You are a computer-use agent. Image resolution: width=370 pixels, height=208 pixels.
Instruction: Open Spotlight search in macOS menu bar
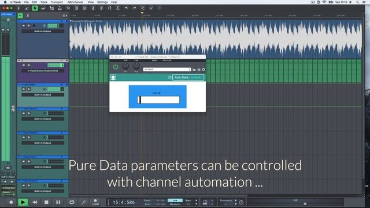(358, 2)
